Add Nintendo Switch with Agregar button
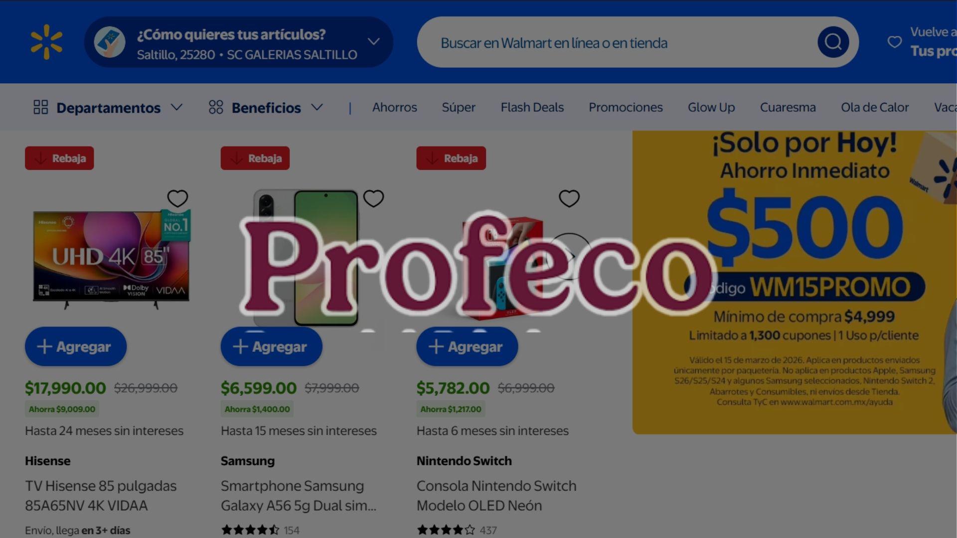This screenshot has width=957, height=538. (467, 347)
